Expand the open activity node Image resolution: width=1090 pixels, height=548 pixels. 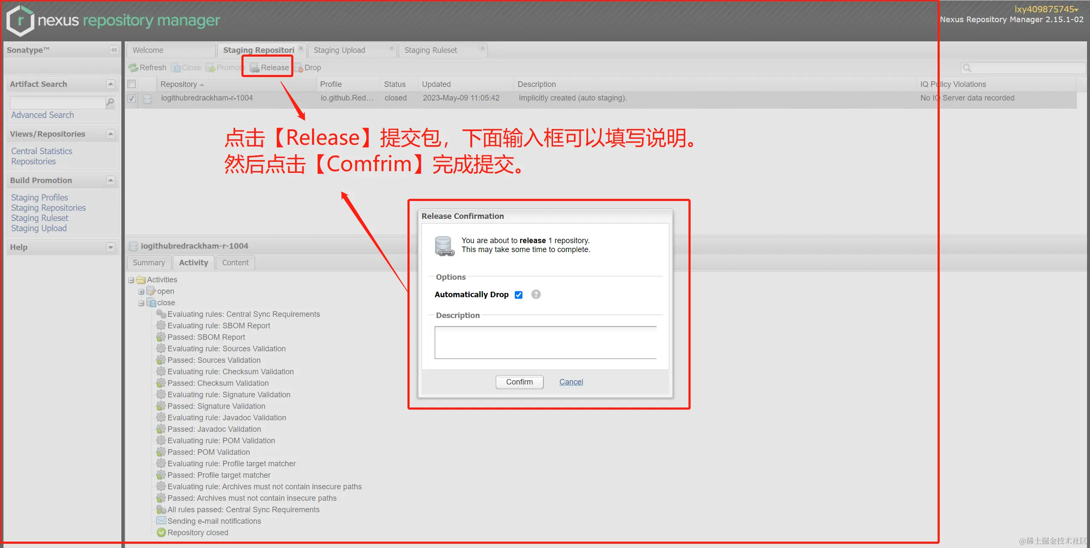point(141,292)
